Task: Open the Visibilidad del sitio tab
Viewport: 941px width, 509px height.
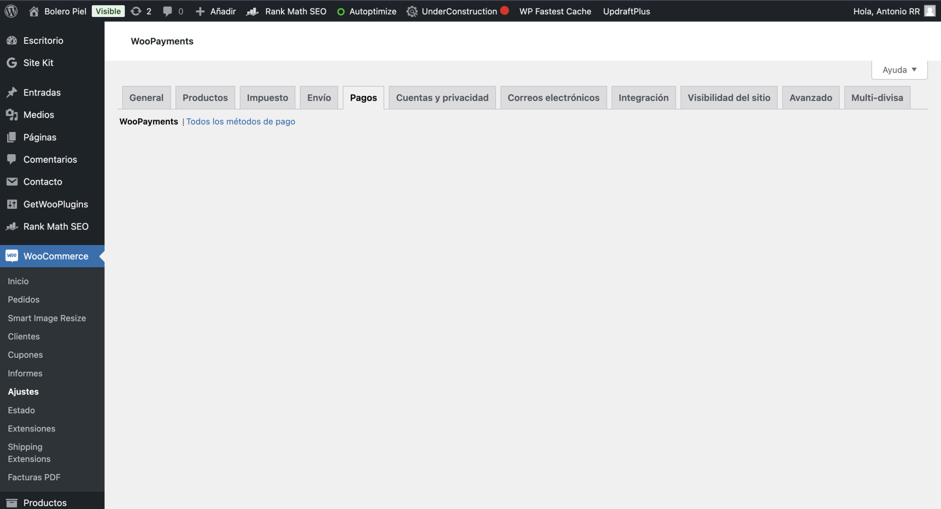Action: [729, 98]
